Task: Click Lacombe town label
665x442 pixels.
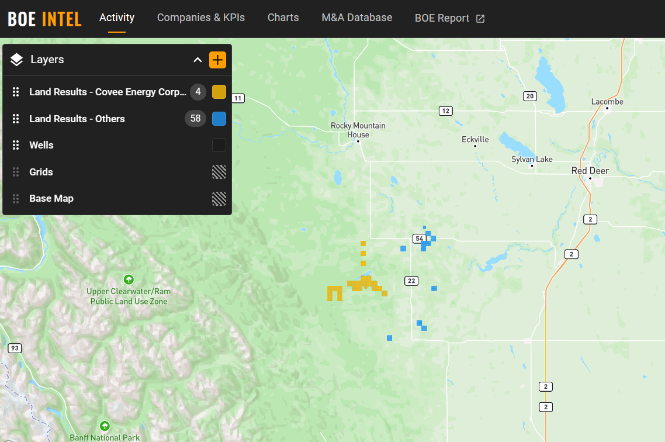Action: pyautogui.click(x=607, y=102)
